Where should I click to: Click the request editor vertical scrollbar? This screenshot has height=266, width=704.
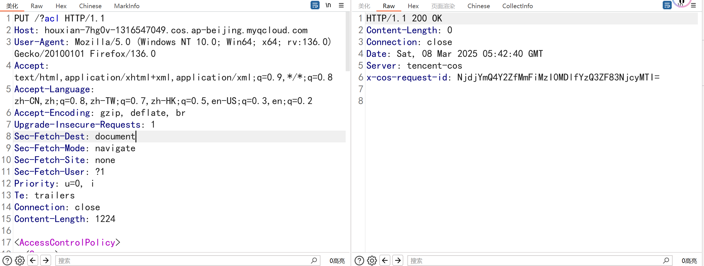pos(348,42)
